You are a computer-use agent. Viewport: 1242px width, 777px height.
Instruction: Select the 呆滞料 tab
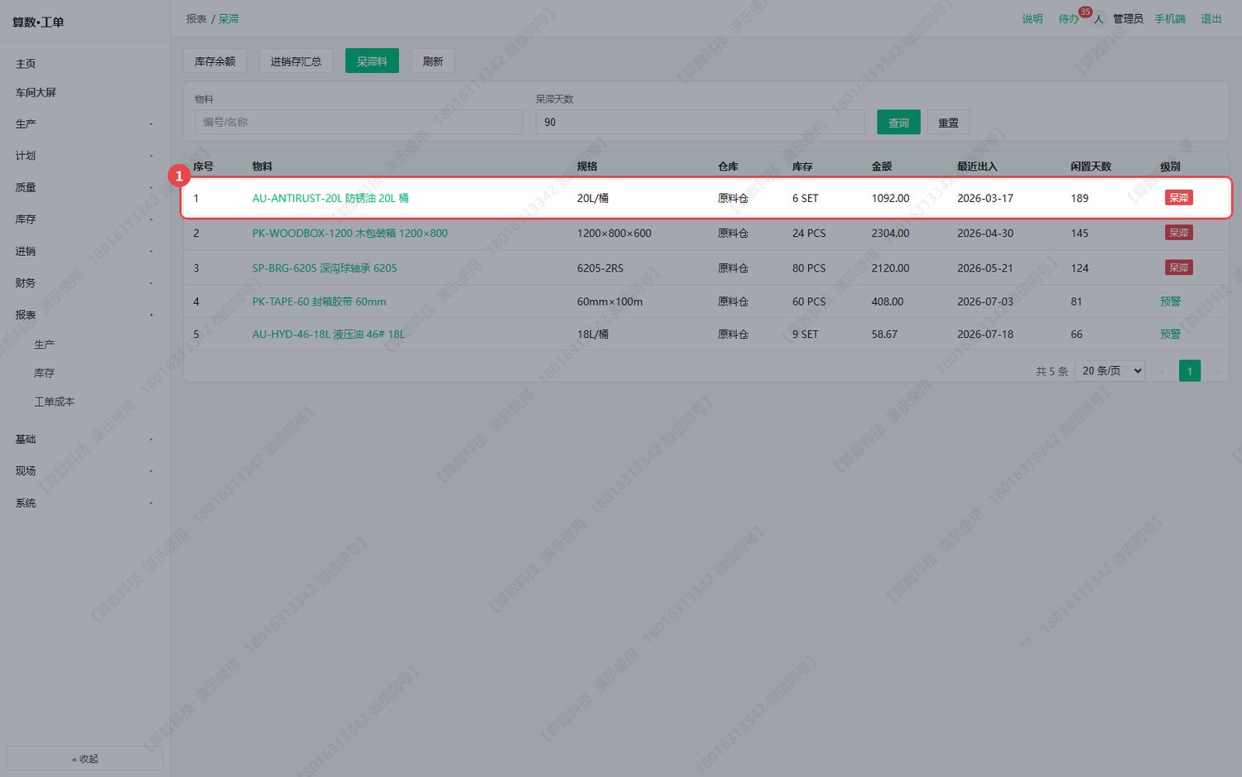pyautogui.click(x=372, y=61)
